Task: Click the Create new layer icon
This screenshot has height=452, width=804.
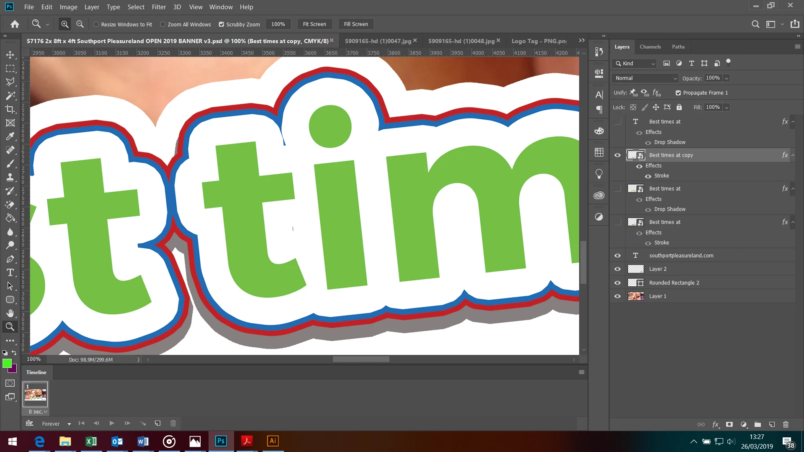Action: (x=772, y=424)
